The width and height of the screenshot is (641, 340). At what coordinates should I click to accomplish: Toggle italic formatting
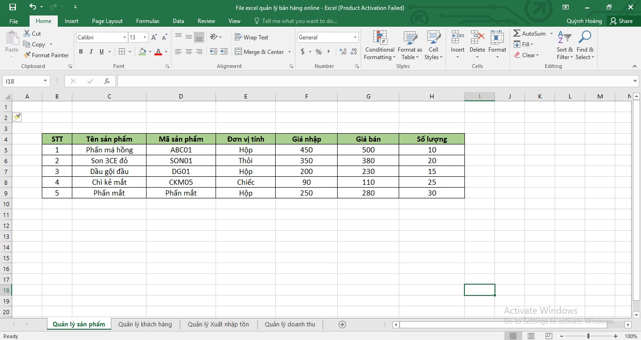pos(91,52)
